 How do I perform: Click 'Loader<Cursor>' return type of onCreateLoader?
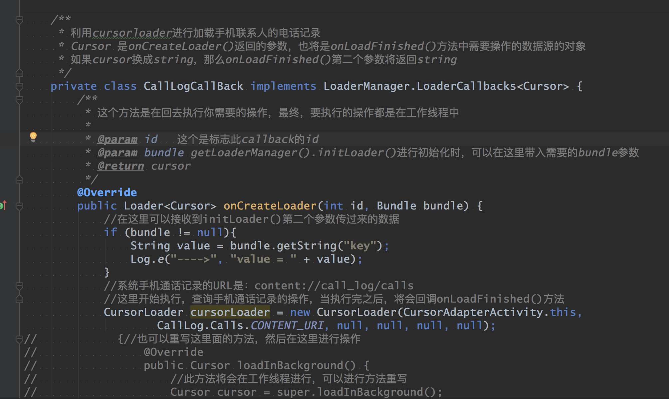tap(170, 206)
